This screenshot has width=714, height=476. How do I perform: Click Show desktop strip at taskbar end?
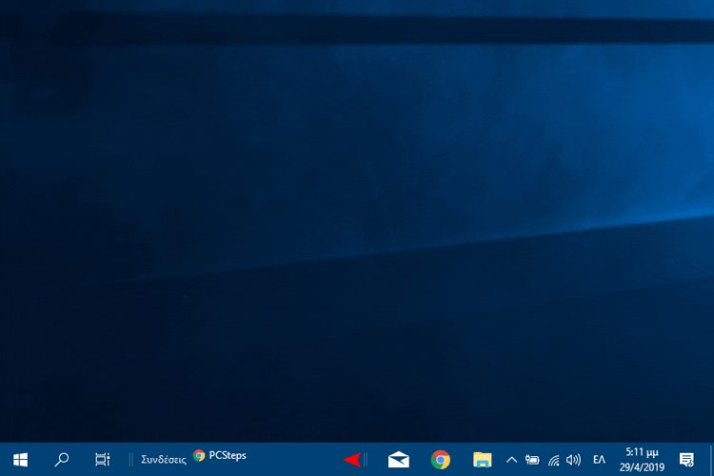tap(711, 460)
